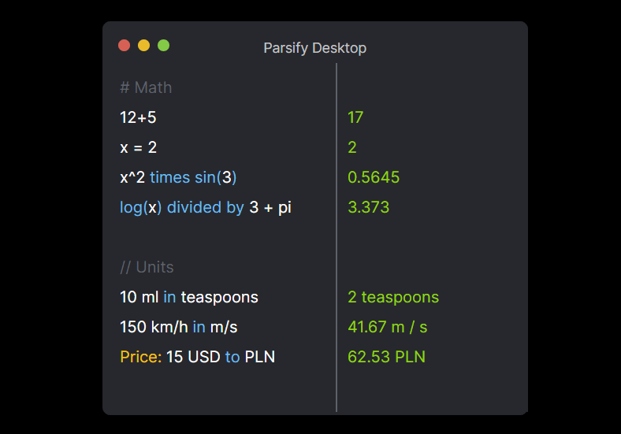Click the red close window button
621x434 pixels.
click(x=124, y=46)
